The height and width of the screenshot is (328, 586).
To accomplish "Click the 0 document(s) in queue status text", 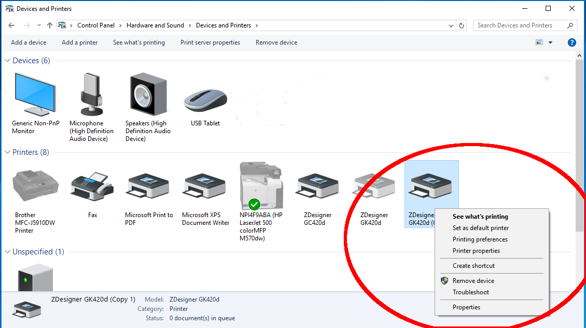I will 202,318.
